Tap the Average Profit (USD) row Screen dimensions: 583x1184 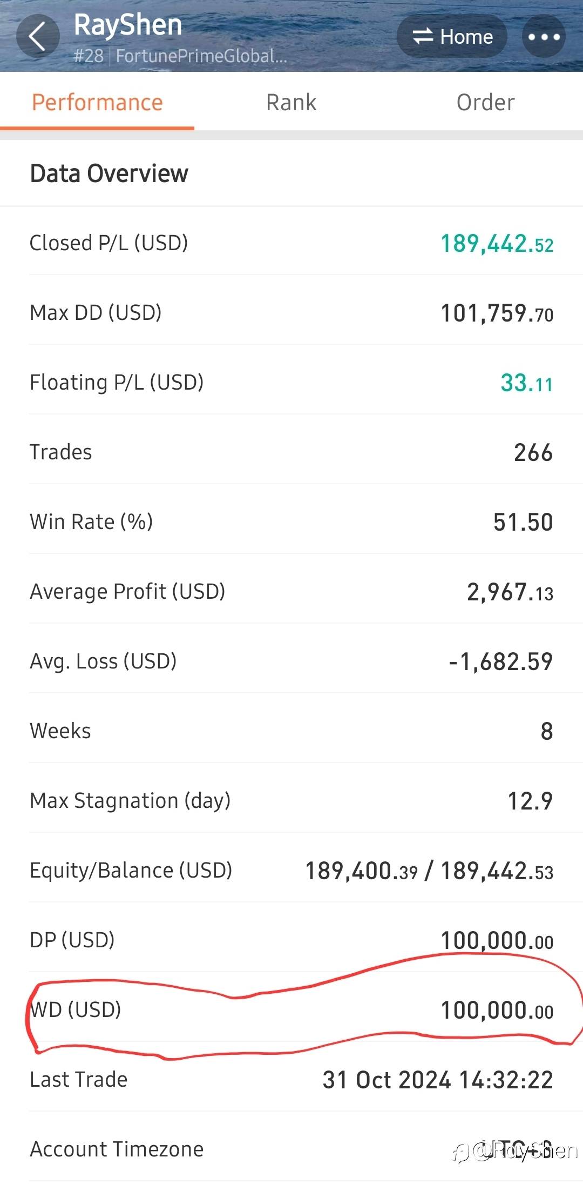[291, 592]
